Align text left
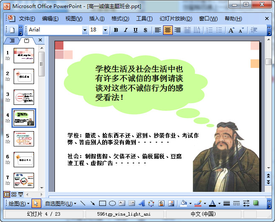Viewport: 275px width, 222px height. 158,30
